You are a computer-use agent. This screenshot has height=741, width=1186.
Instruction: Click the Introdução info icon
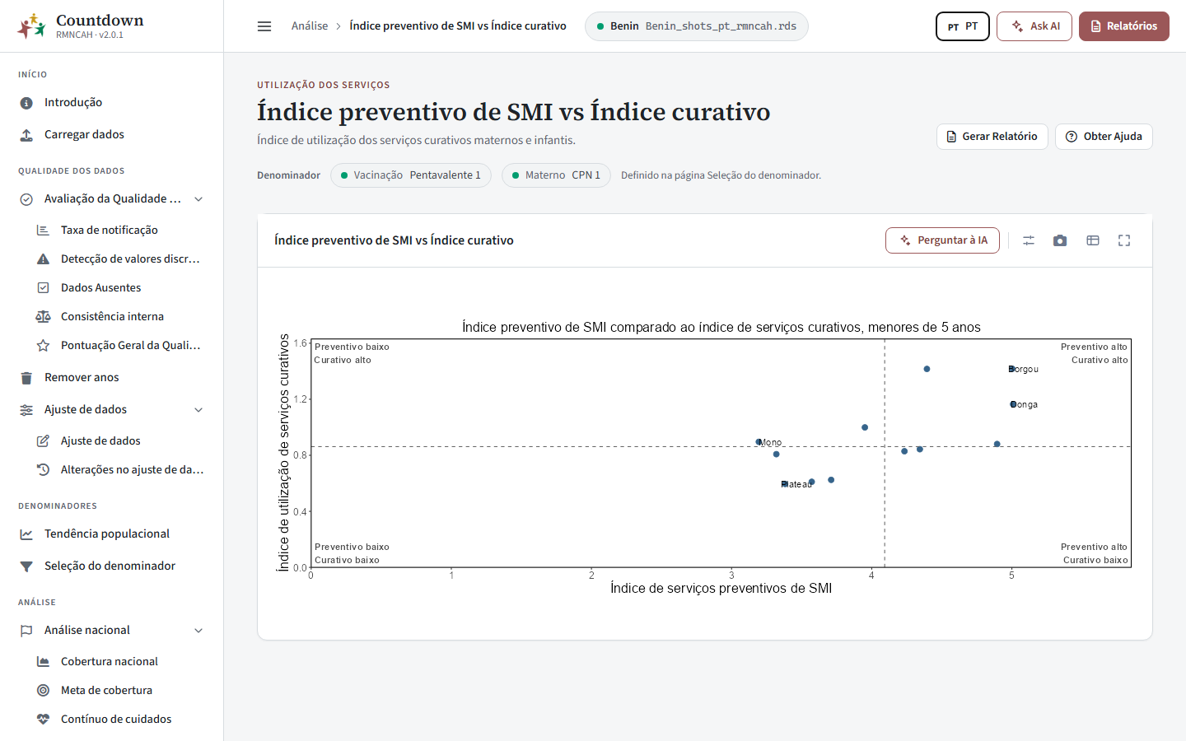26,103
